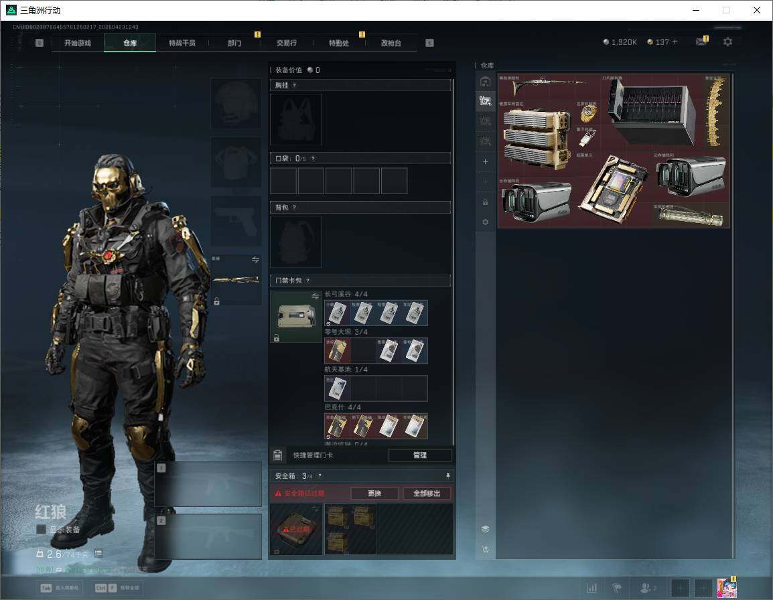The height and width of the screenshot is (600, 773).
Task: Add currency with plus beside 137
Action: 675,42
